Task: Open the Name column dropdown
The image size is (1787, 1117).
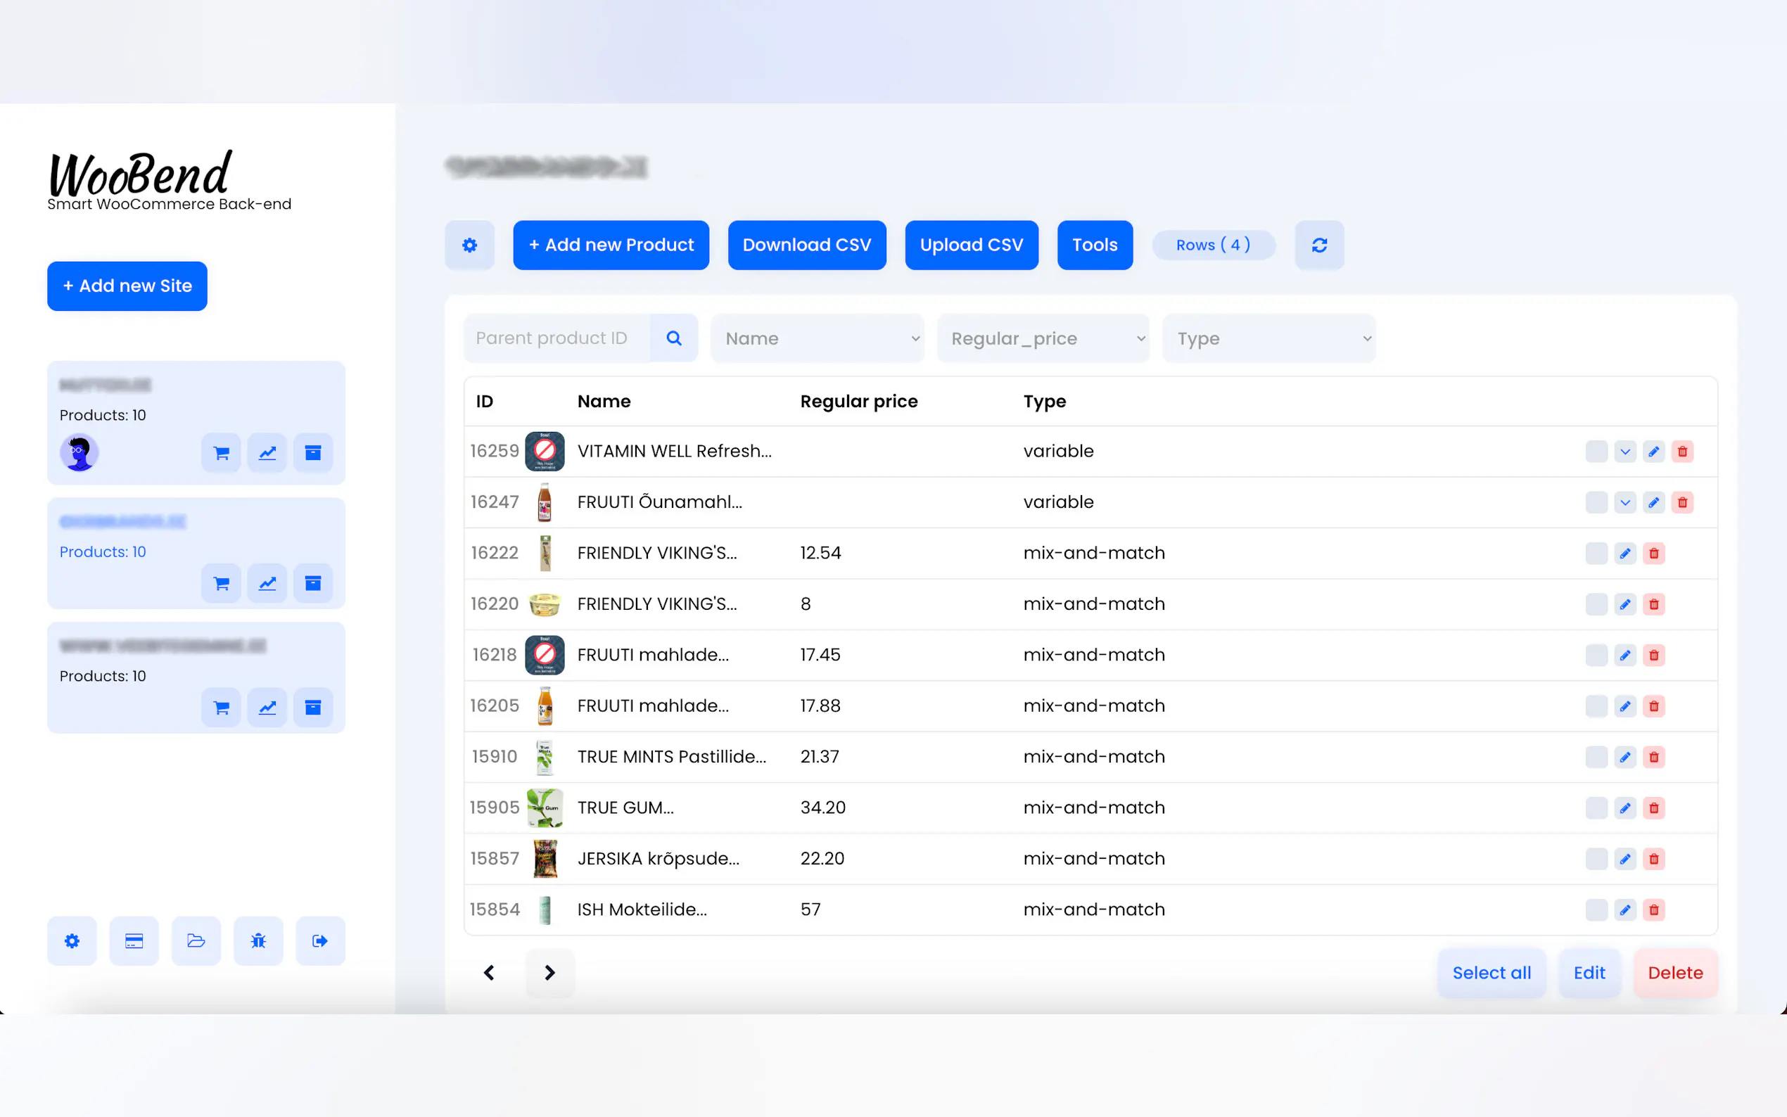Action: pos(817,338)
